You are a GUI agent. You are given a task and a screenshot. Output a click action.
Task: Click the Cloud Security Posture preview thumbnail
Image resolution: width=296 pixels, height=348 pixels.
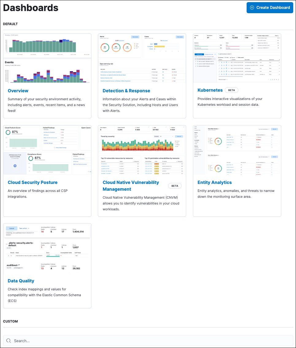pyautogui.click(x=47, y=150)
